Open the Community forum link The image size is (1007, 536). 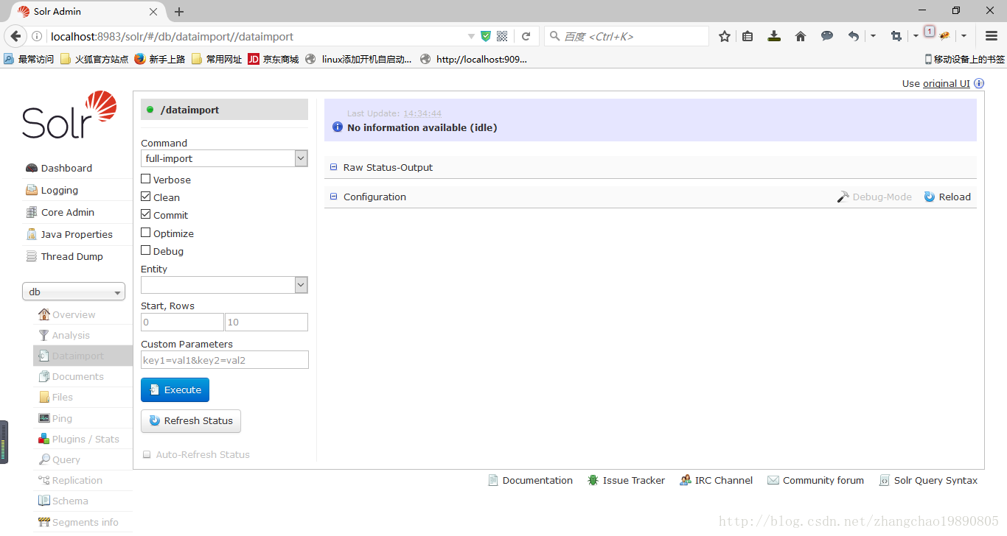pos(815,480)
